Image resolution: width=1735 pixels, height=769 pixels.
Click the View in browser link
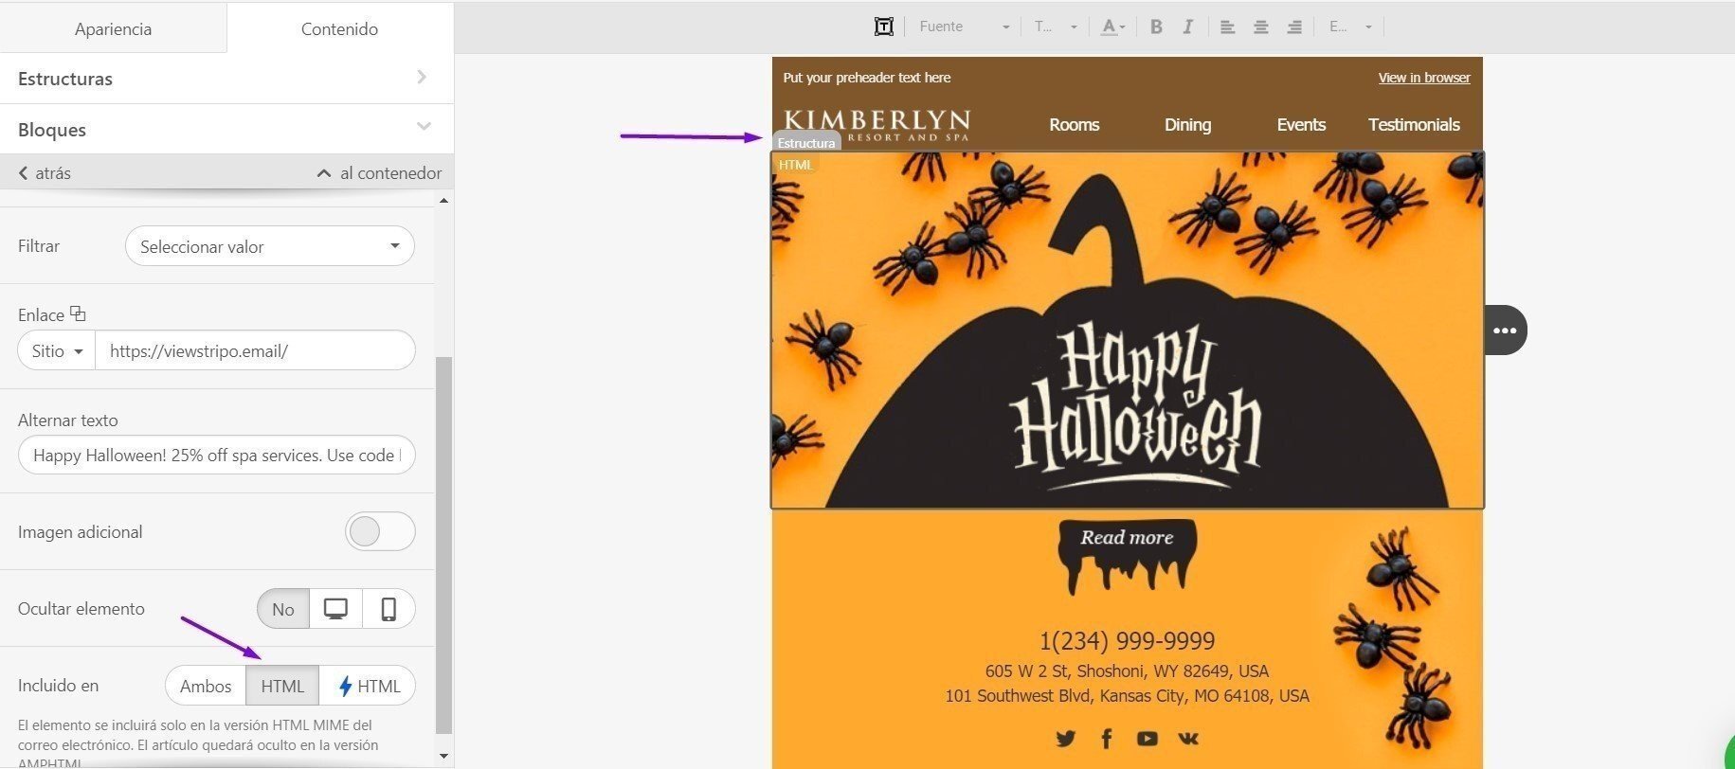[x=1424, y=78]
